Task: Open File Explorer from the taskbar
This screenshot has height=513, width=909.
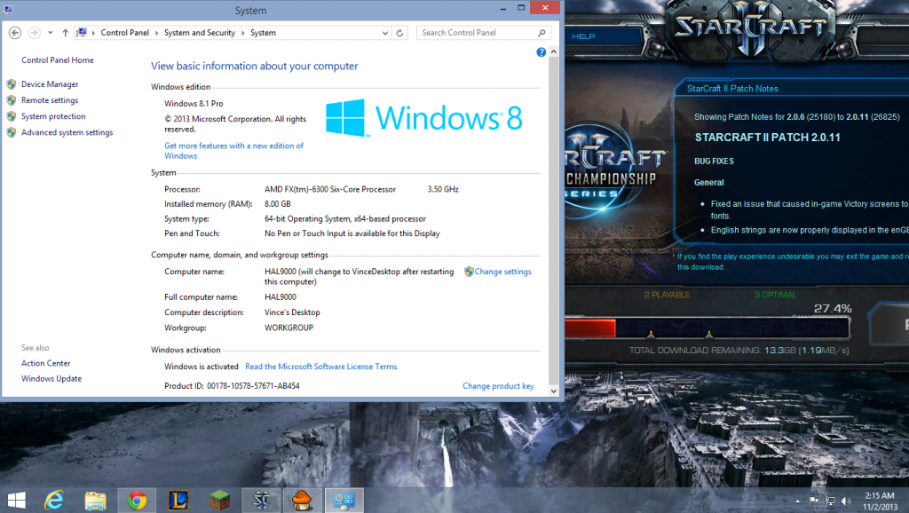Action: tap(96, 501)
